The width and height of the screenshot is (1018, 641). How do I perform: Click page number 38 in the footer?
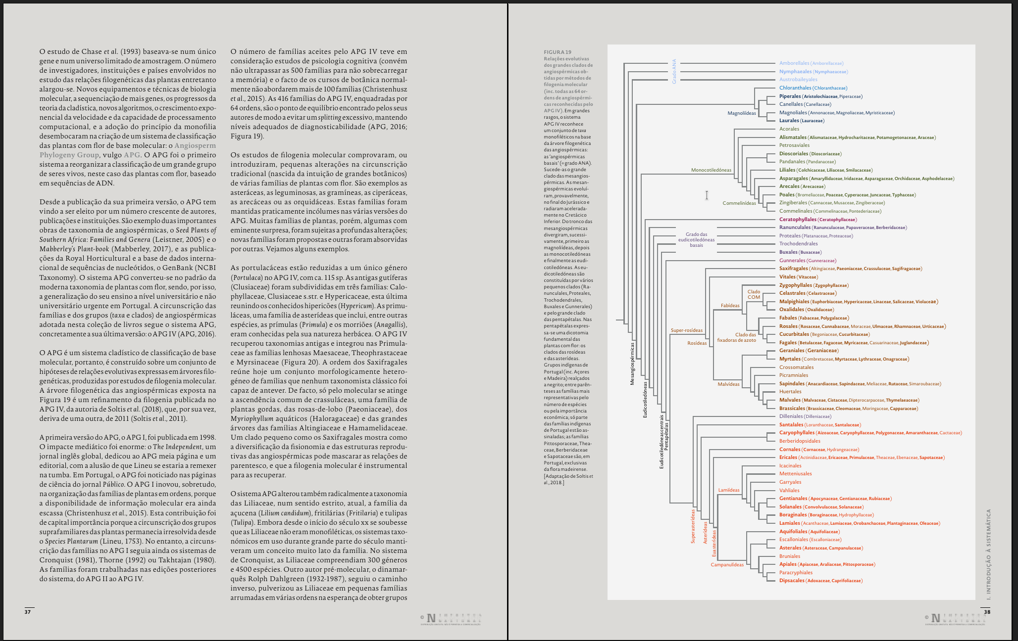click(987, 612)
